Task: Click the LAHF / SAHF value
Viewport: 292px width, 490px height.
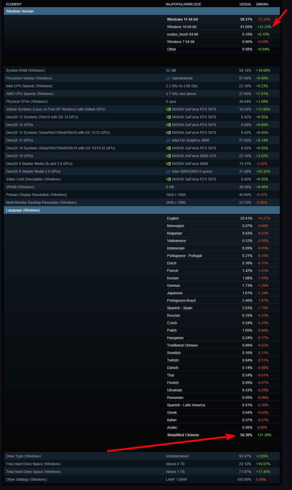Action: coord(177,480)
